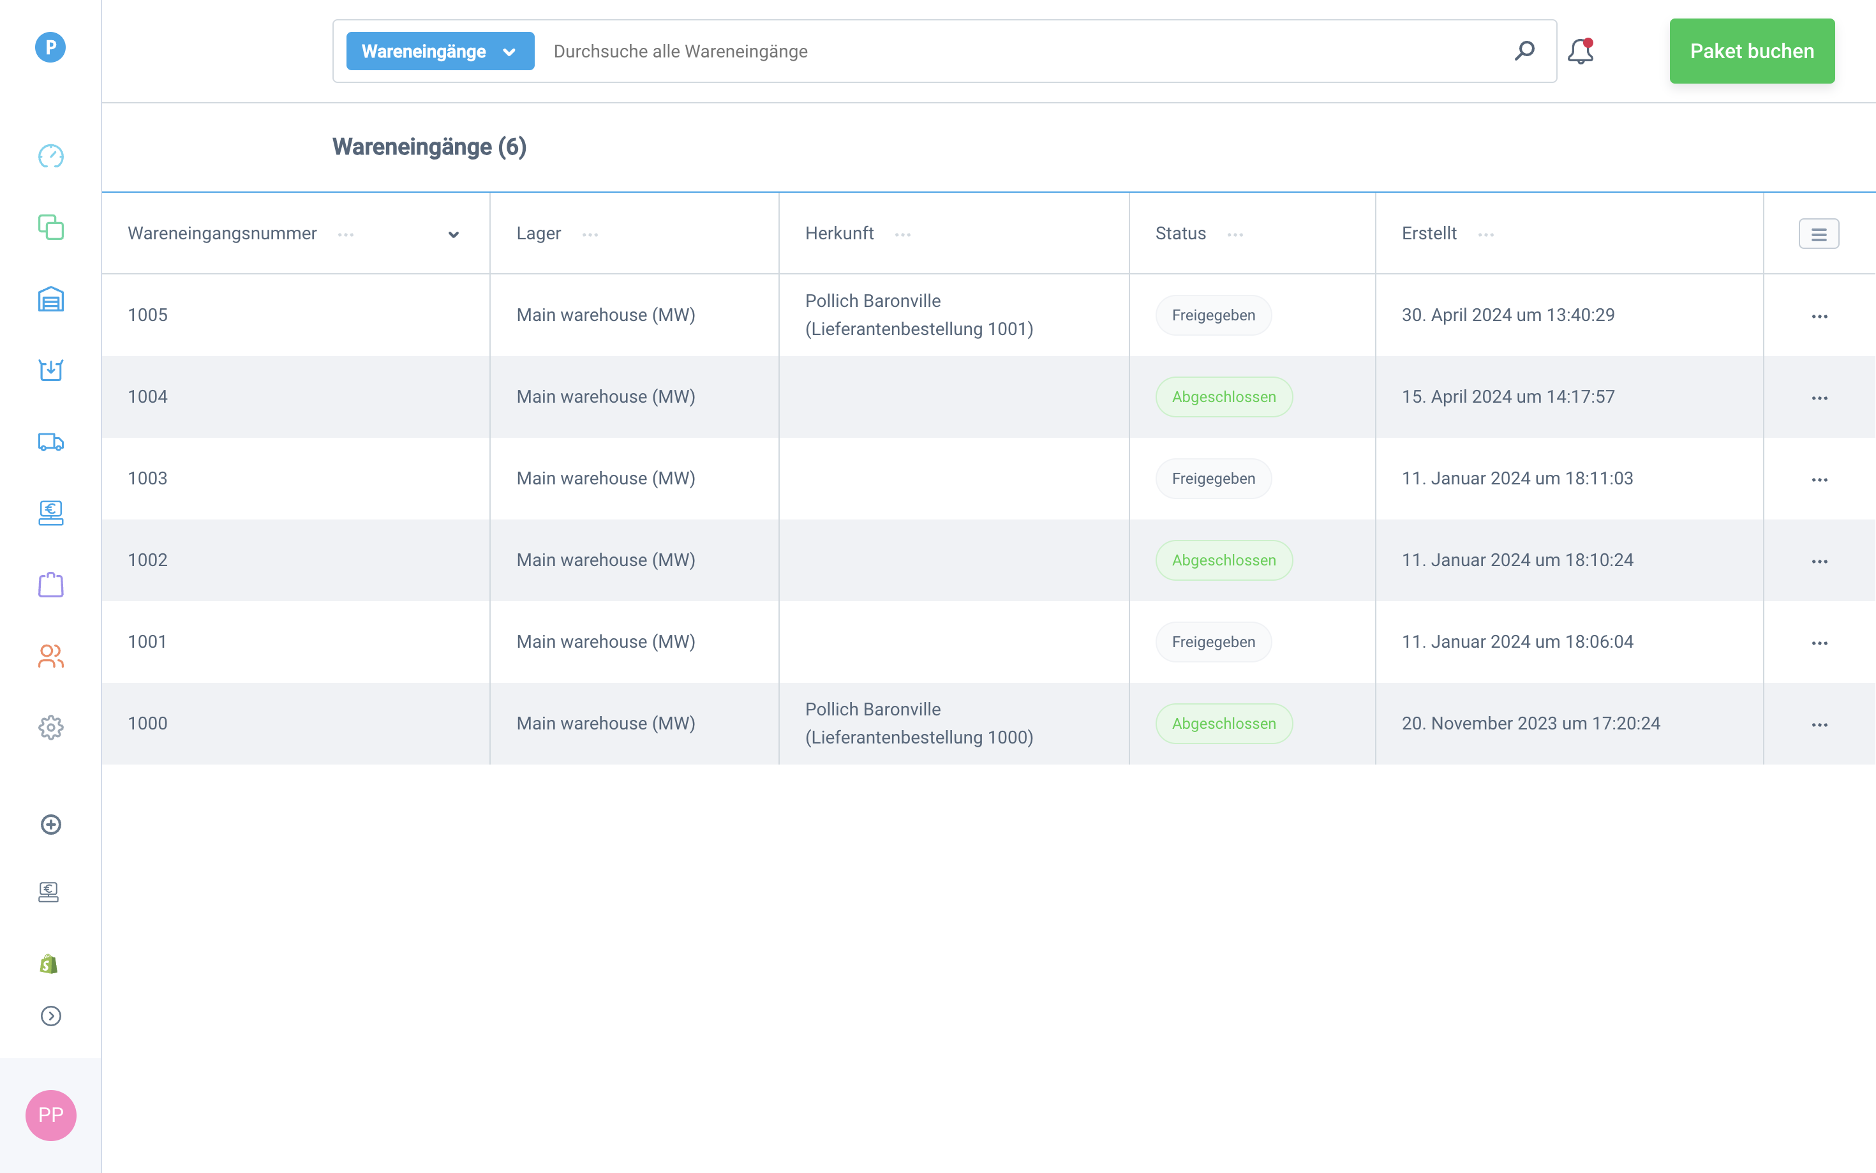Open the goods receipt inbox sidebar icon

click(50, 370)
